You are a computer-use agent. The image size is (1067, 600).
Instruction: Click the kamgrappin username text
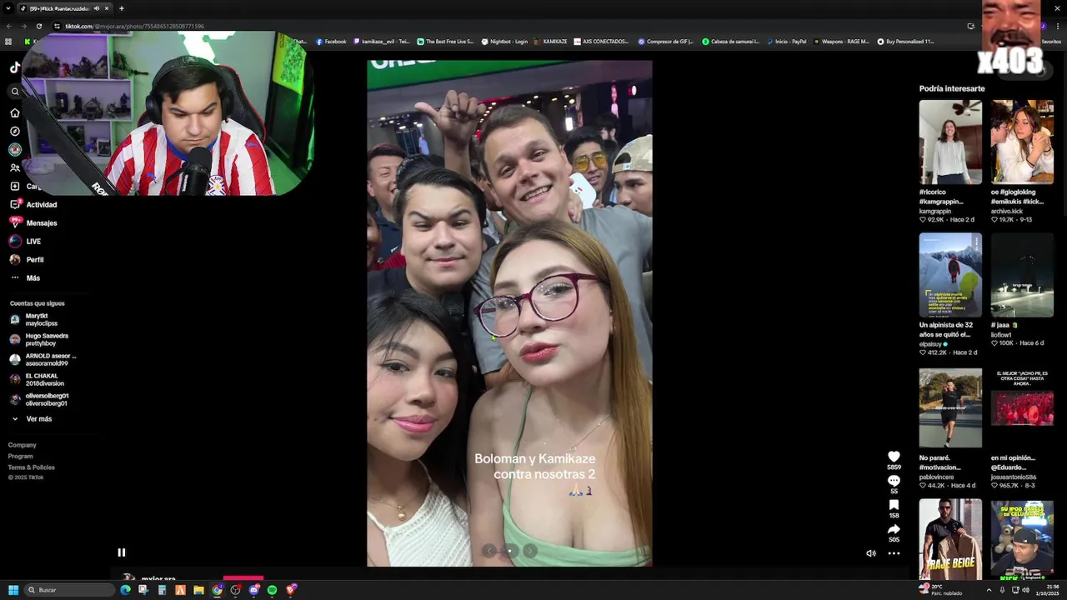click(935, 211)
